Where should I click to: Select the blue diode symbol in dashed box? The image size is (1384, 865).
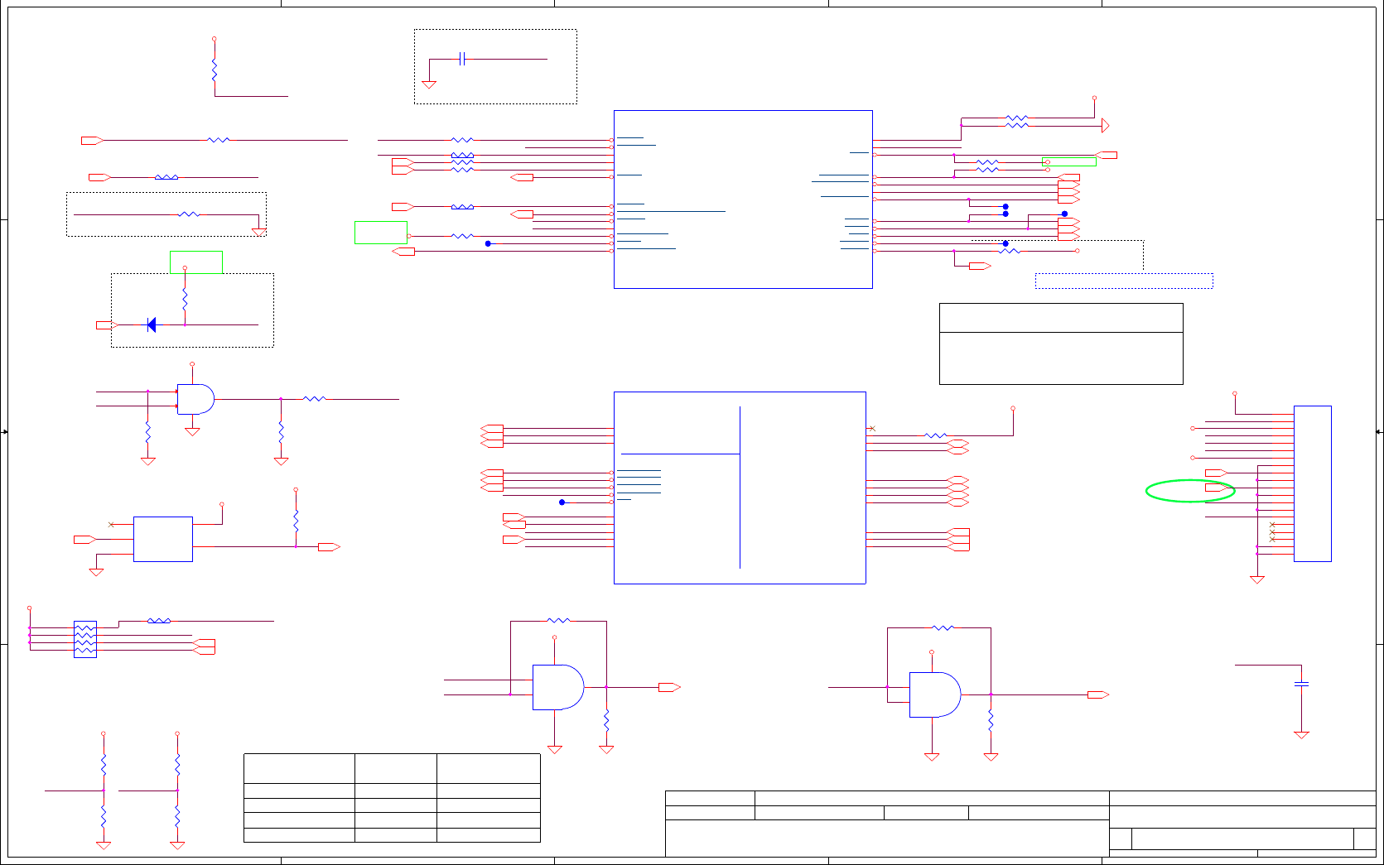pos(151,325)
